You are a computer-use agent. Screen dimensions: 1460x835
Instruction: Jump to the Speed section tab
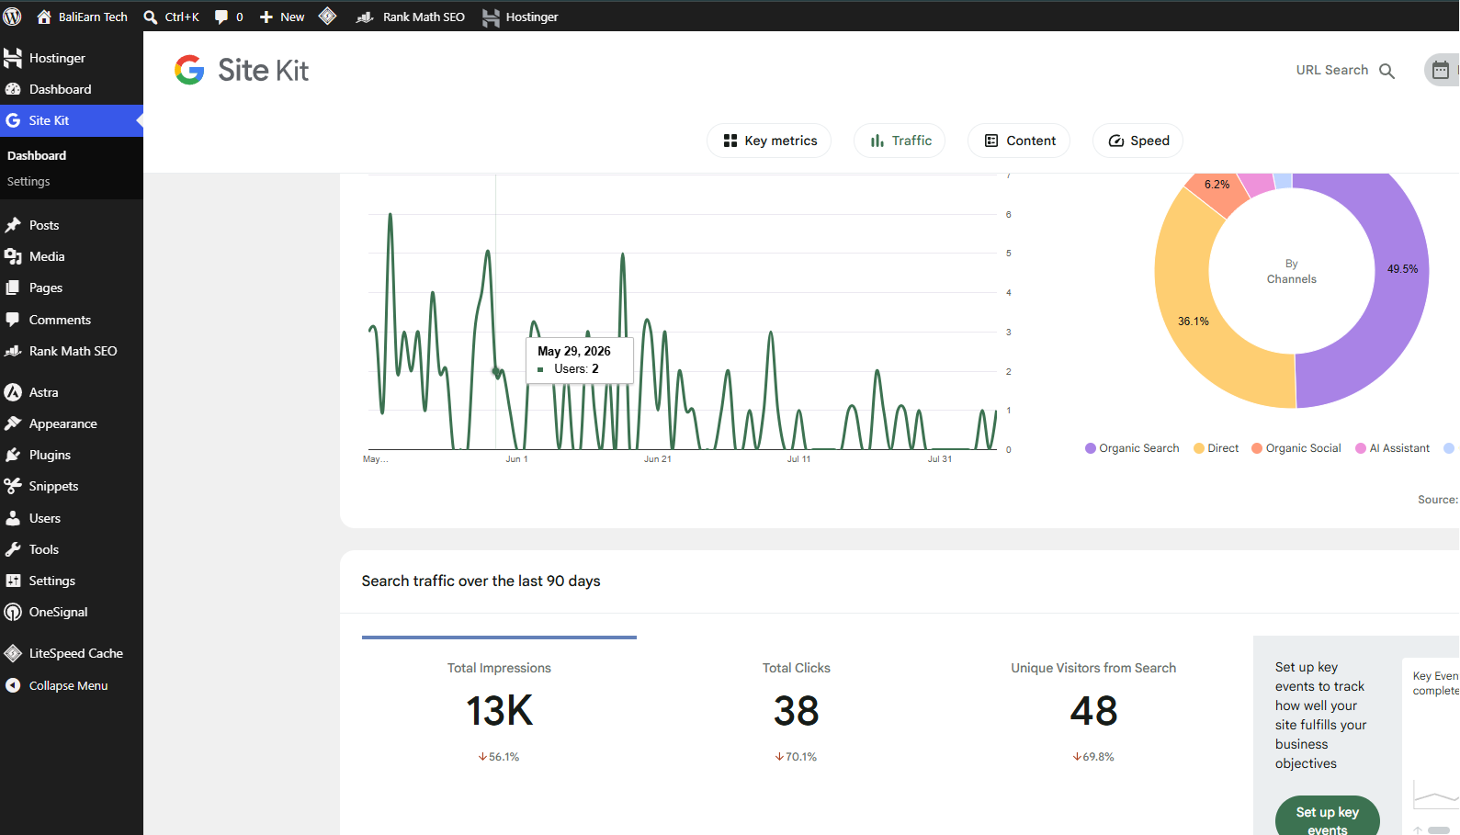[x=1137, y=141]
